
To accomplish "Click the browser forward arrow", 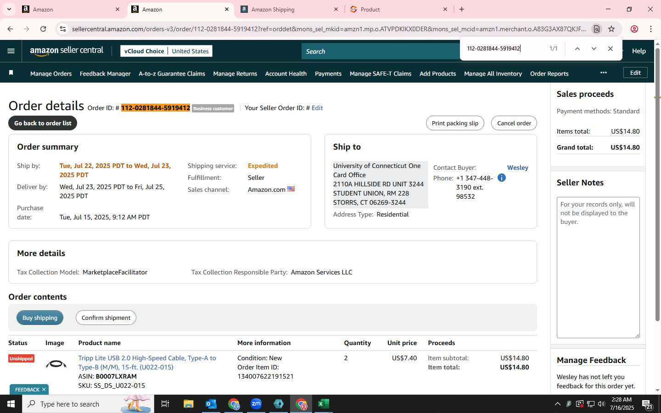I will click(x=27, y=29).
